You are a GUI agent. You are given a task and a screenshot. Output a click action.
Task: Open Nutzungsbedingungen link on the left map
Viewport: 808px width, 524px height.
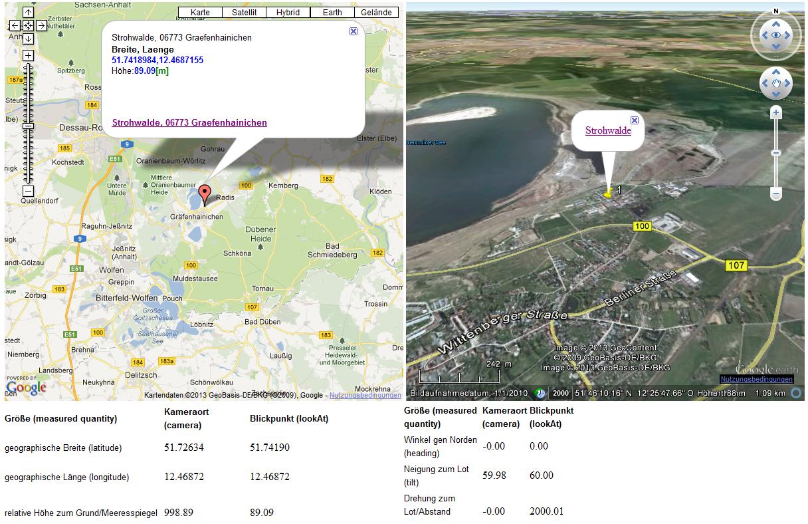(x=365, y=395)
